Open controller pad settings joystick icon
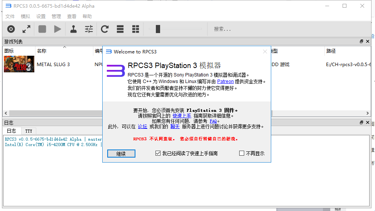 click(x=73, y=29)
